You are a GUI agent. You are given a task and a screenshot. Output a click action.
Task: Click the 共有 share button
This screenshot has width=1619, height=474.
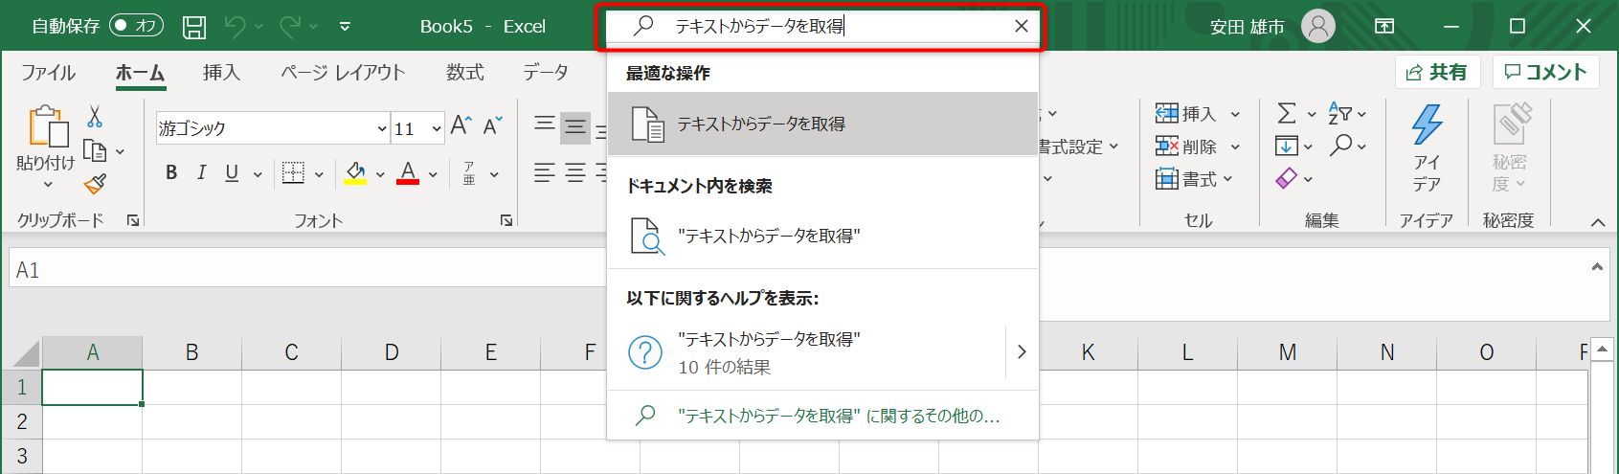tap(1437, 72)
